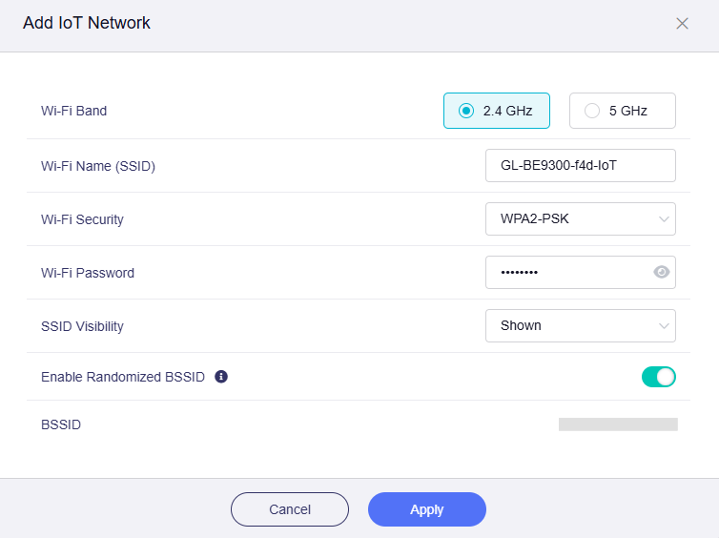This screenshot has width=719, height=538.
Task: Apply the IoT network settings
Action: [427, 509]
